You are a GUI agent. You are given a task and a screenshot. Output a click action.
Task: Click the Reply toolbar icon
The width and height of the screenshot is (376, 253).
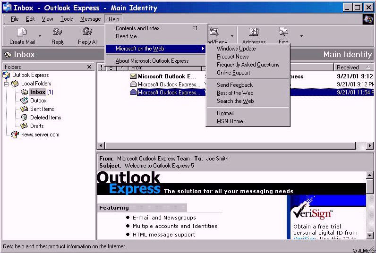[x=58, y=32]
